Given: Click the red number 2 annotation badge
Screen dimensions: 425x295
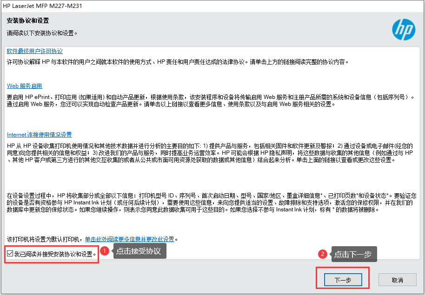Looking at the screenshot, I should [x=322, y=254].
